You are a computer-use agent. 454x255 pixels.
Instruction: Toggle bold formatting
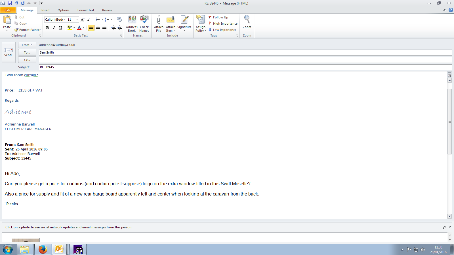47,28
